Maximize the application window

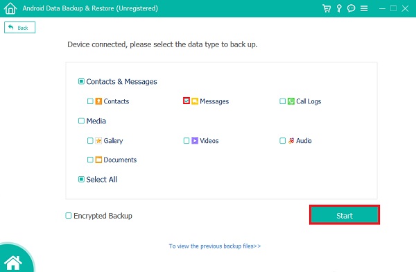pyautogui.click(x=393, y=8)
